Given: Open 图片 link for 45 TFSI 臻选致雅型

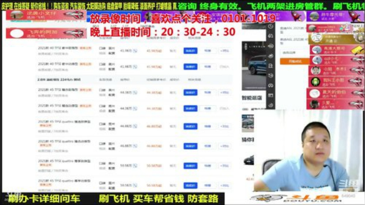Looking at the screenshot, I should tap(112, 90).
